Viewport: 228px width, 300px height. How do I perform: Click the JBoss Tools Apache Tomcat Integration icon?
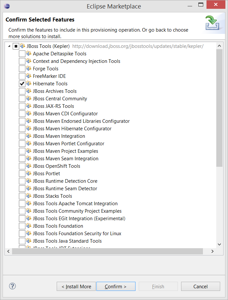click(29, 203)
